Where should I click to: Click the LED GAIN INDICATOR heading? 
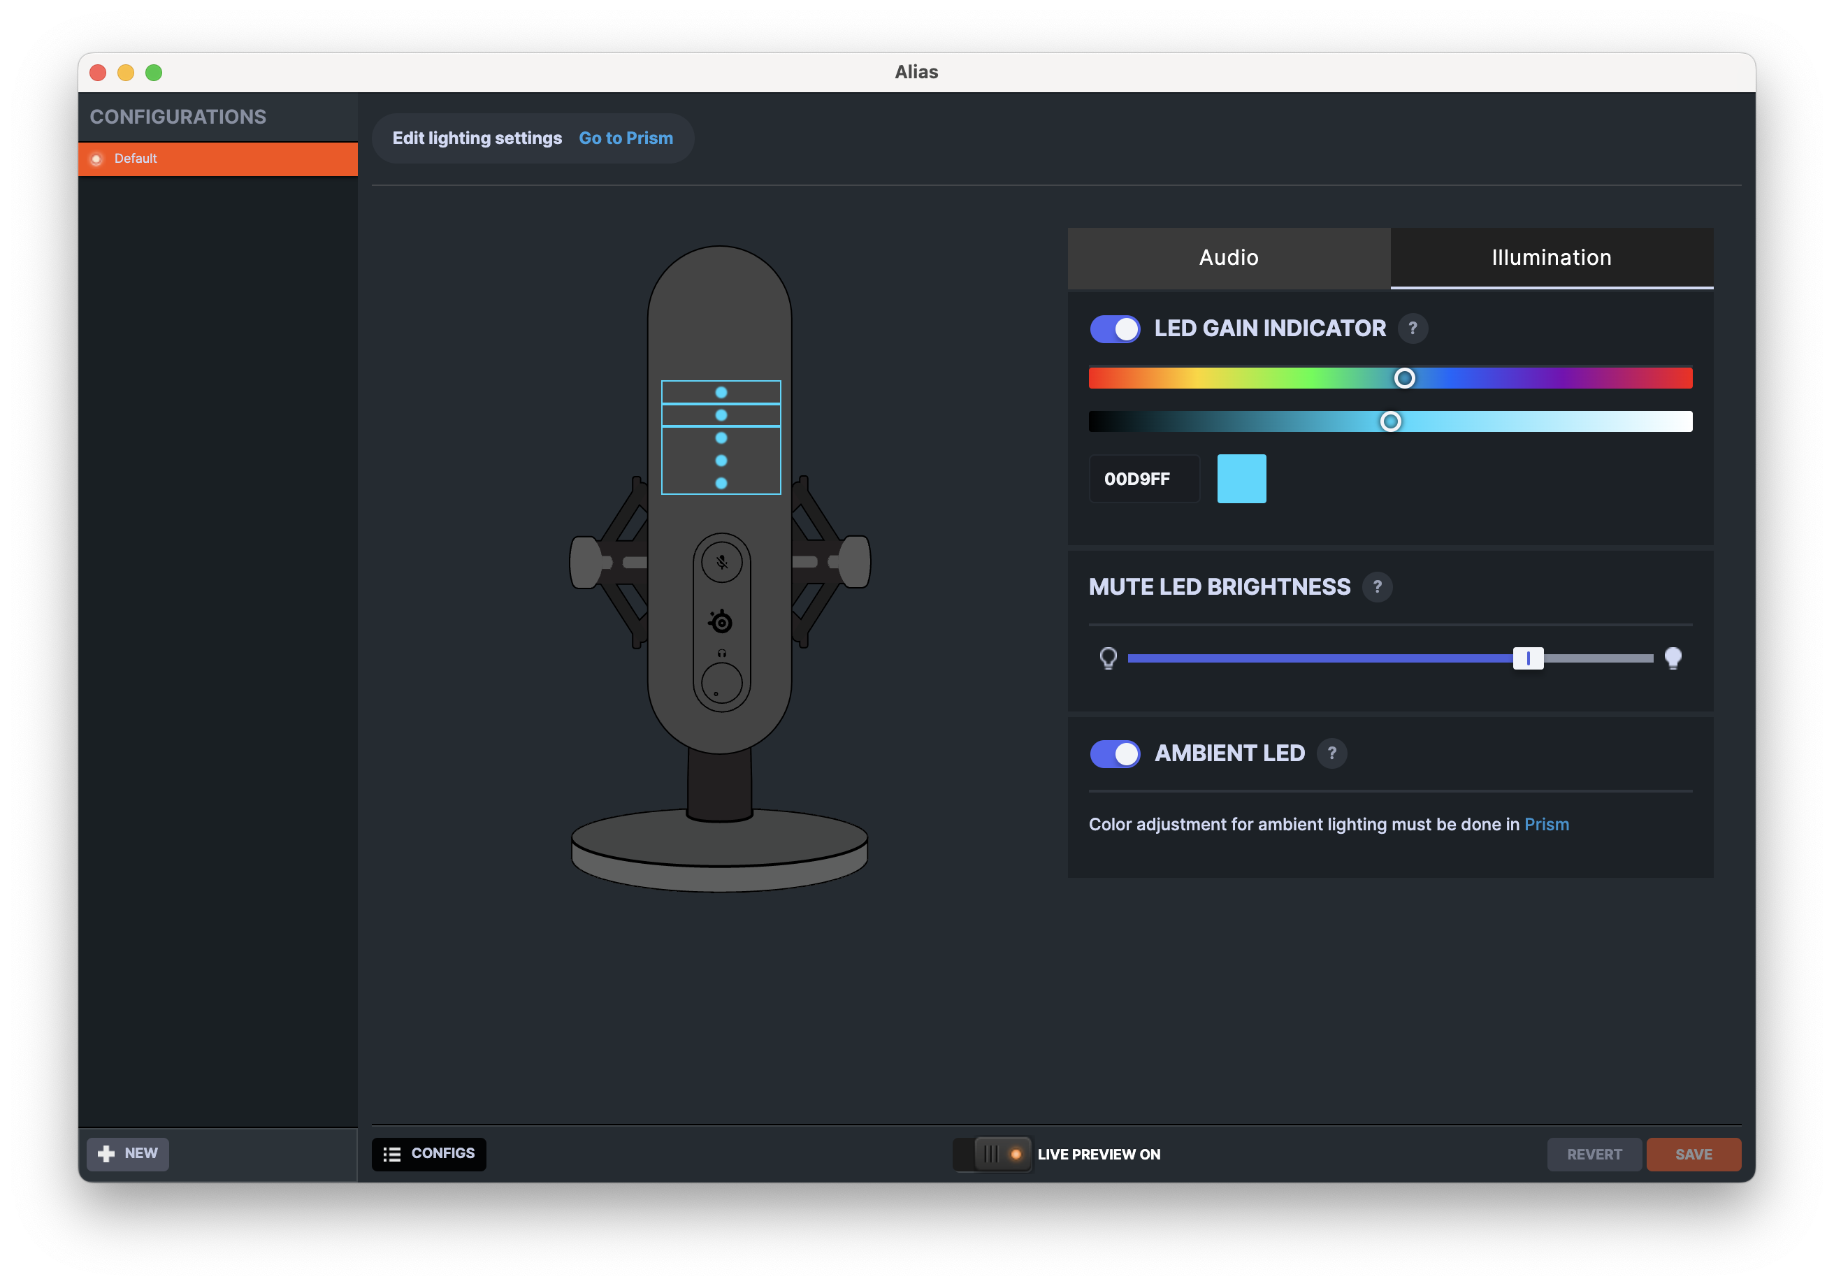1270,328
